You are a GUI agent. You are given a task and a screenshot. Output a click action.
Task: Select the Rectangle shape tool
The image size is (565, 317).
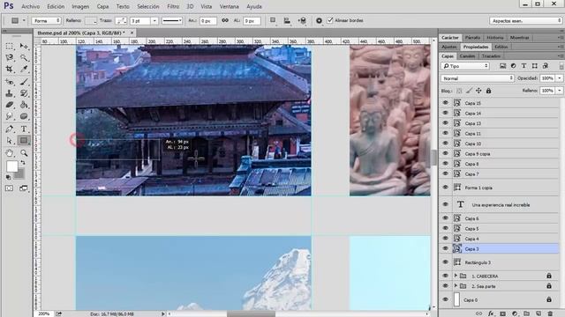pos(24,141)
